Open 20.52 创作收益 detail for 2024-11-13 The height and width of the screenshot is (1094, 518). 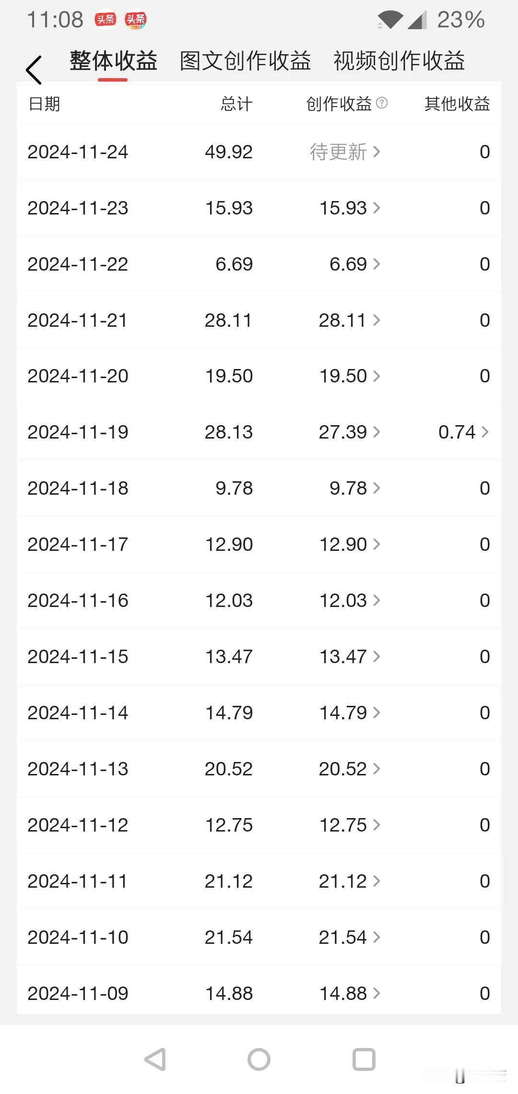coord(350,769)
